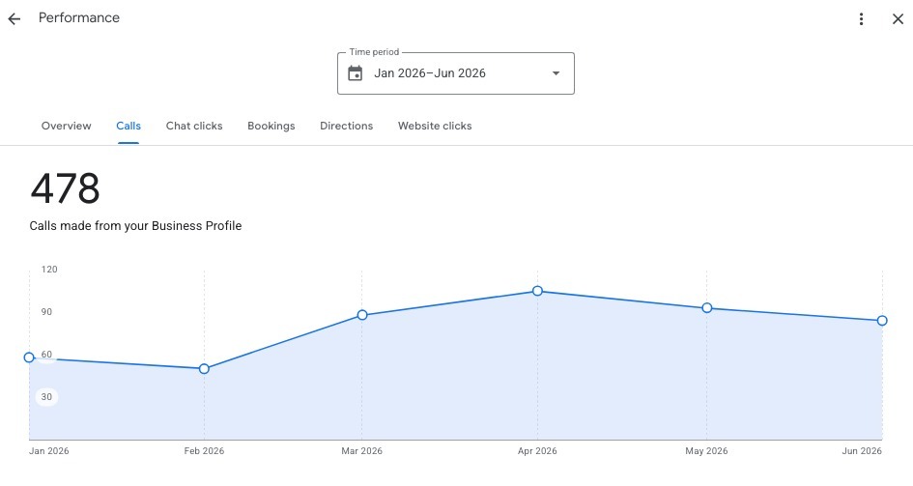Click the Jan 2026 data point
The width and height of the screenshot is (913, 486).
29,357
